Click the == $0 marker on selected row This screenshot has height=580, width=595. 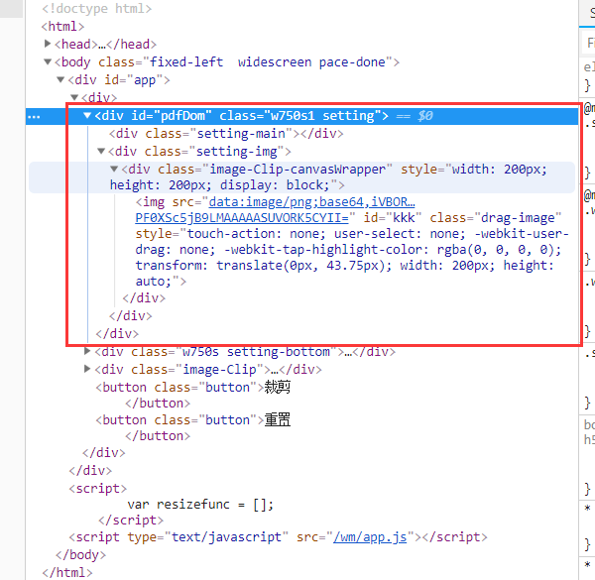point(415,116)
